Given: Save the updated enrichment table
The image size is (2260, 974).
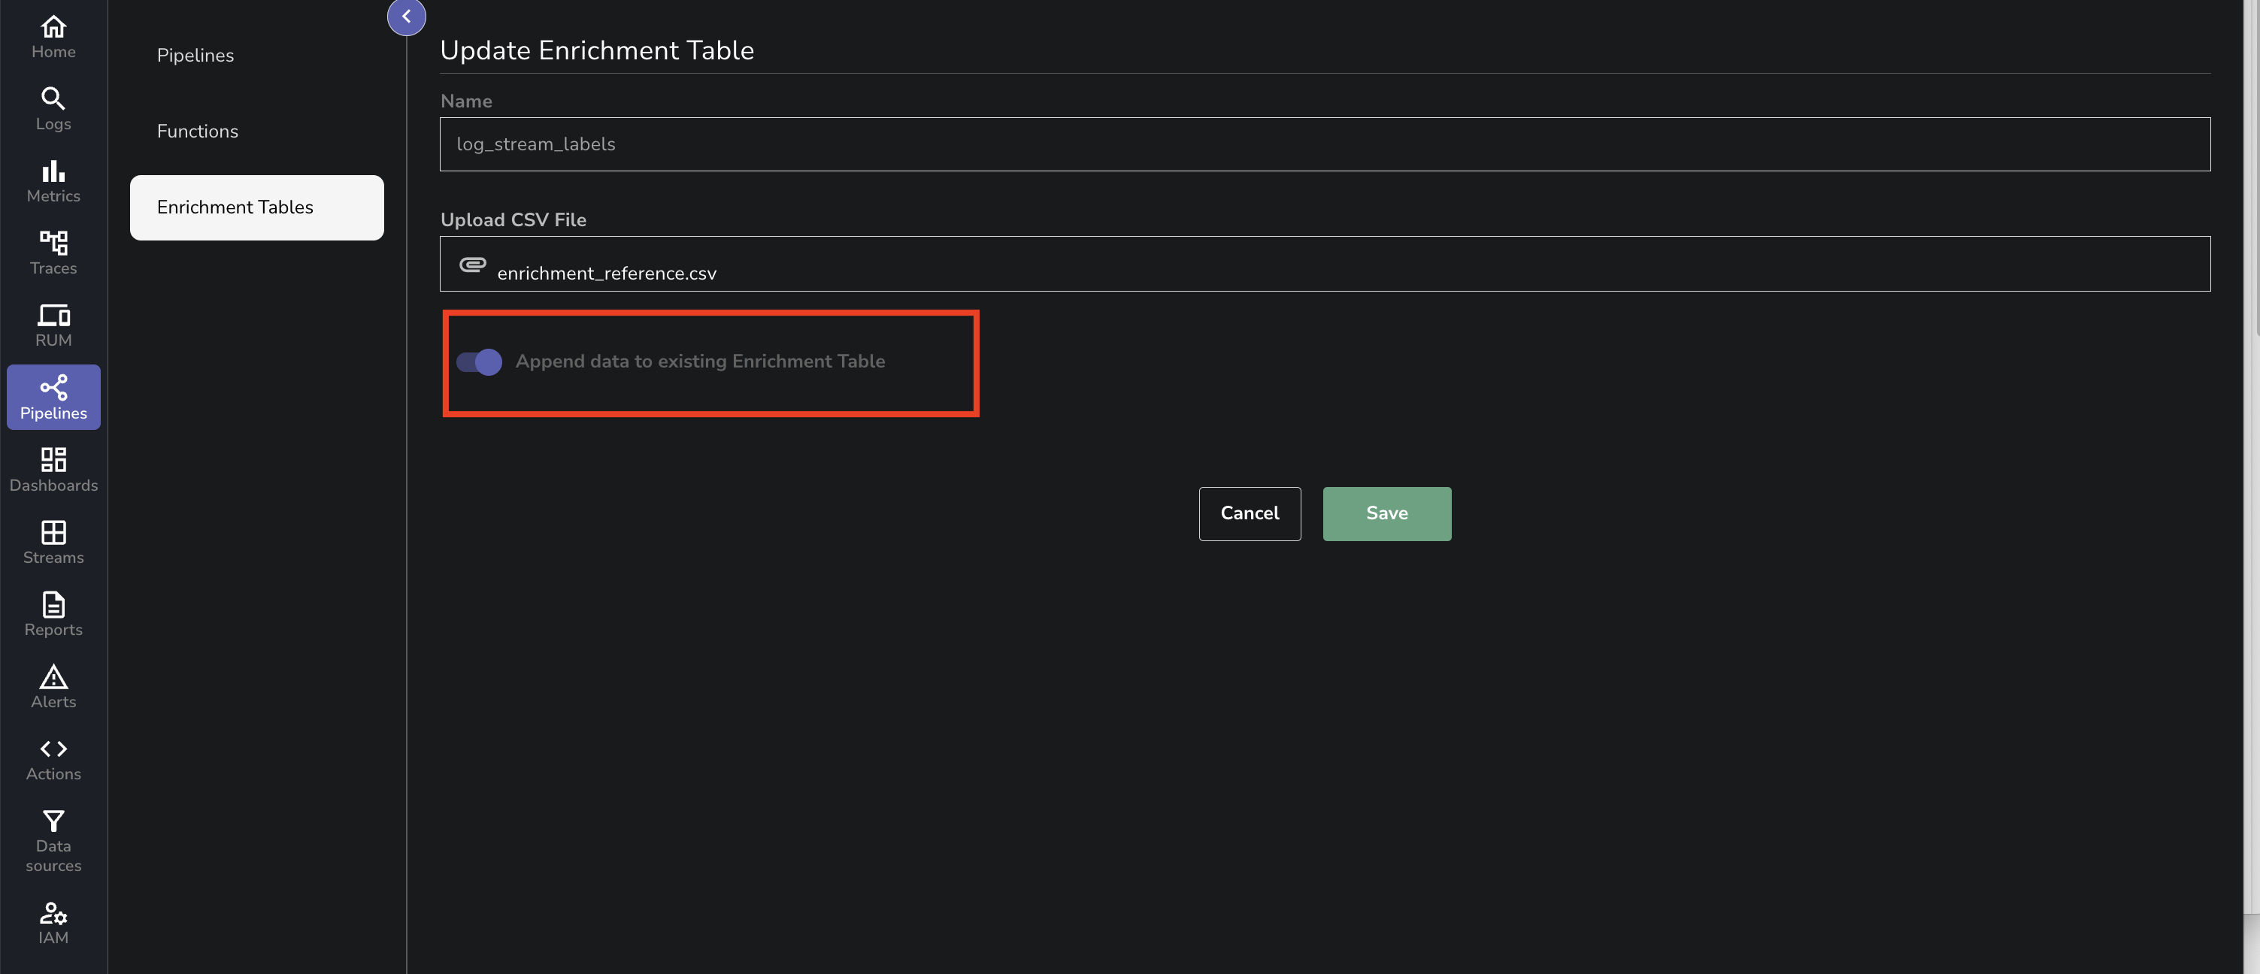Looking at the screenshot, I should tap(1386, 514).
